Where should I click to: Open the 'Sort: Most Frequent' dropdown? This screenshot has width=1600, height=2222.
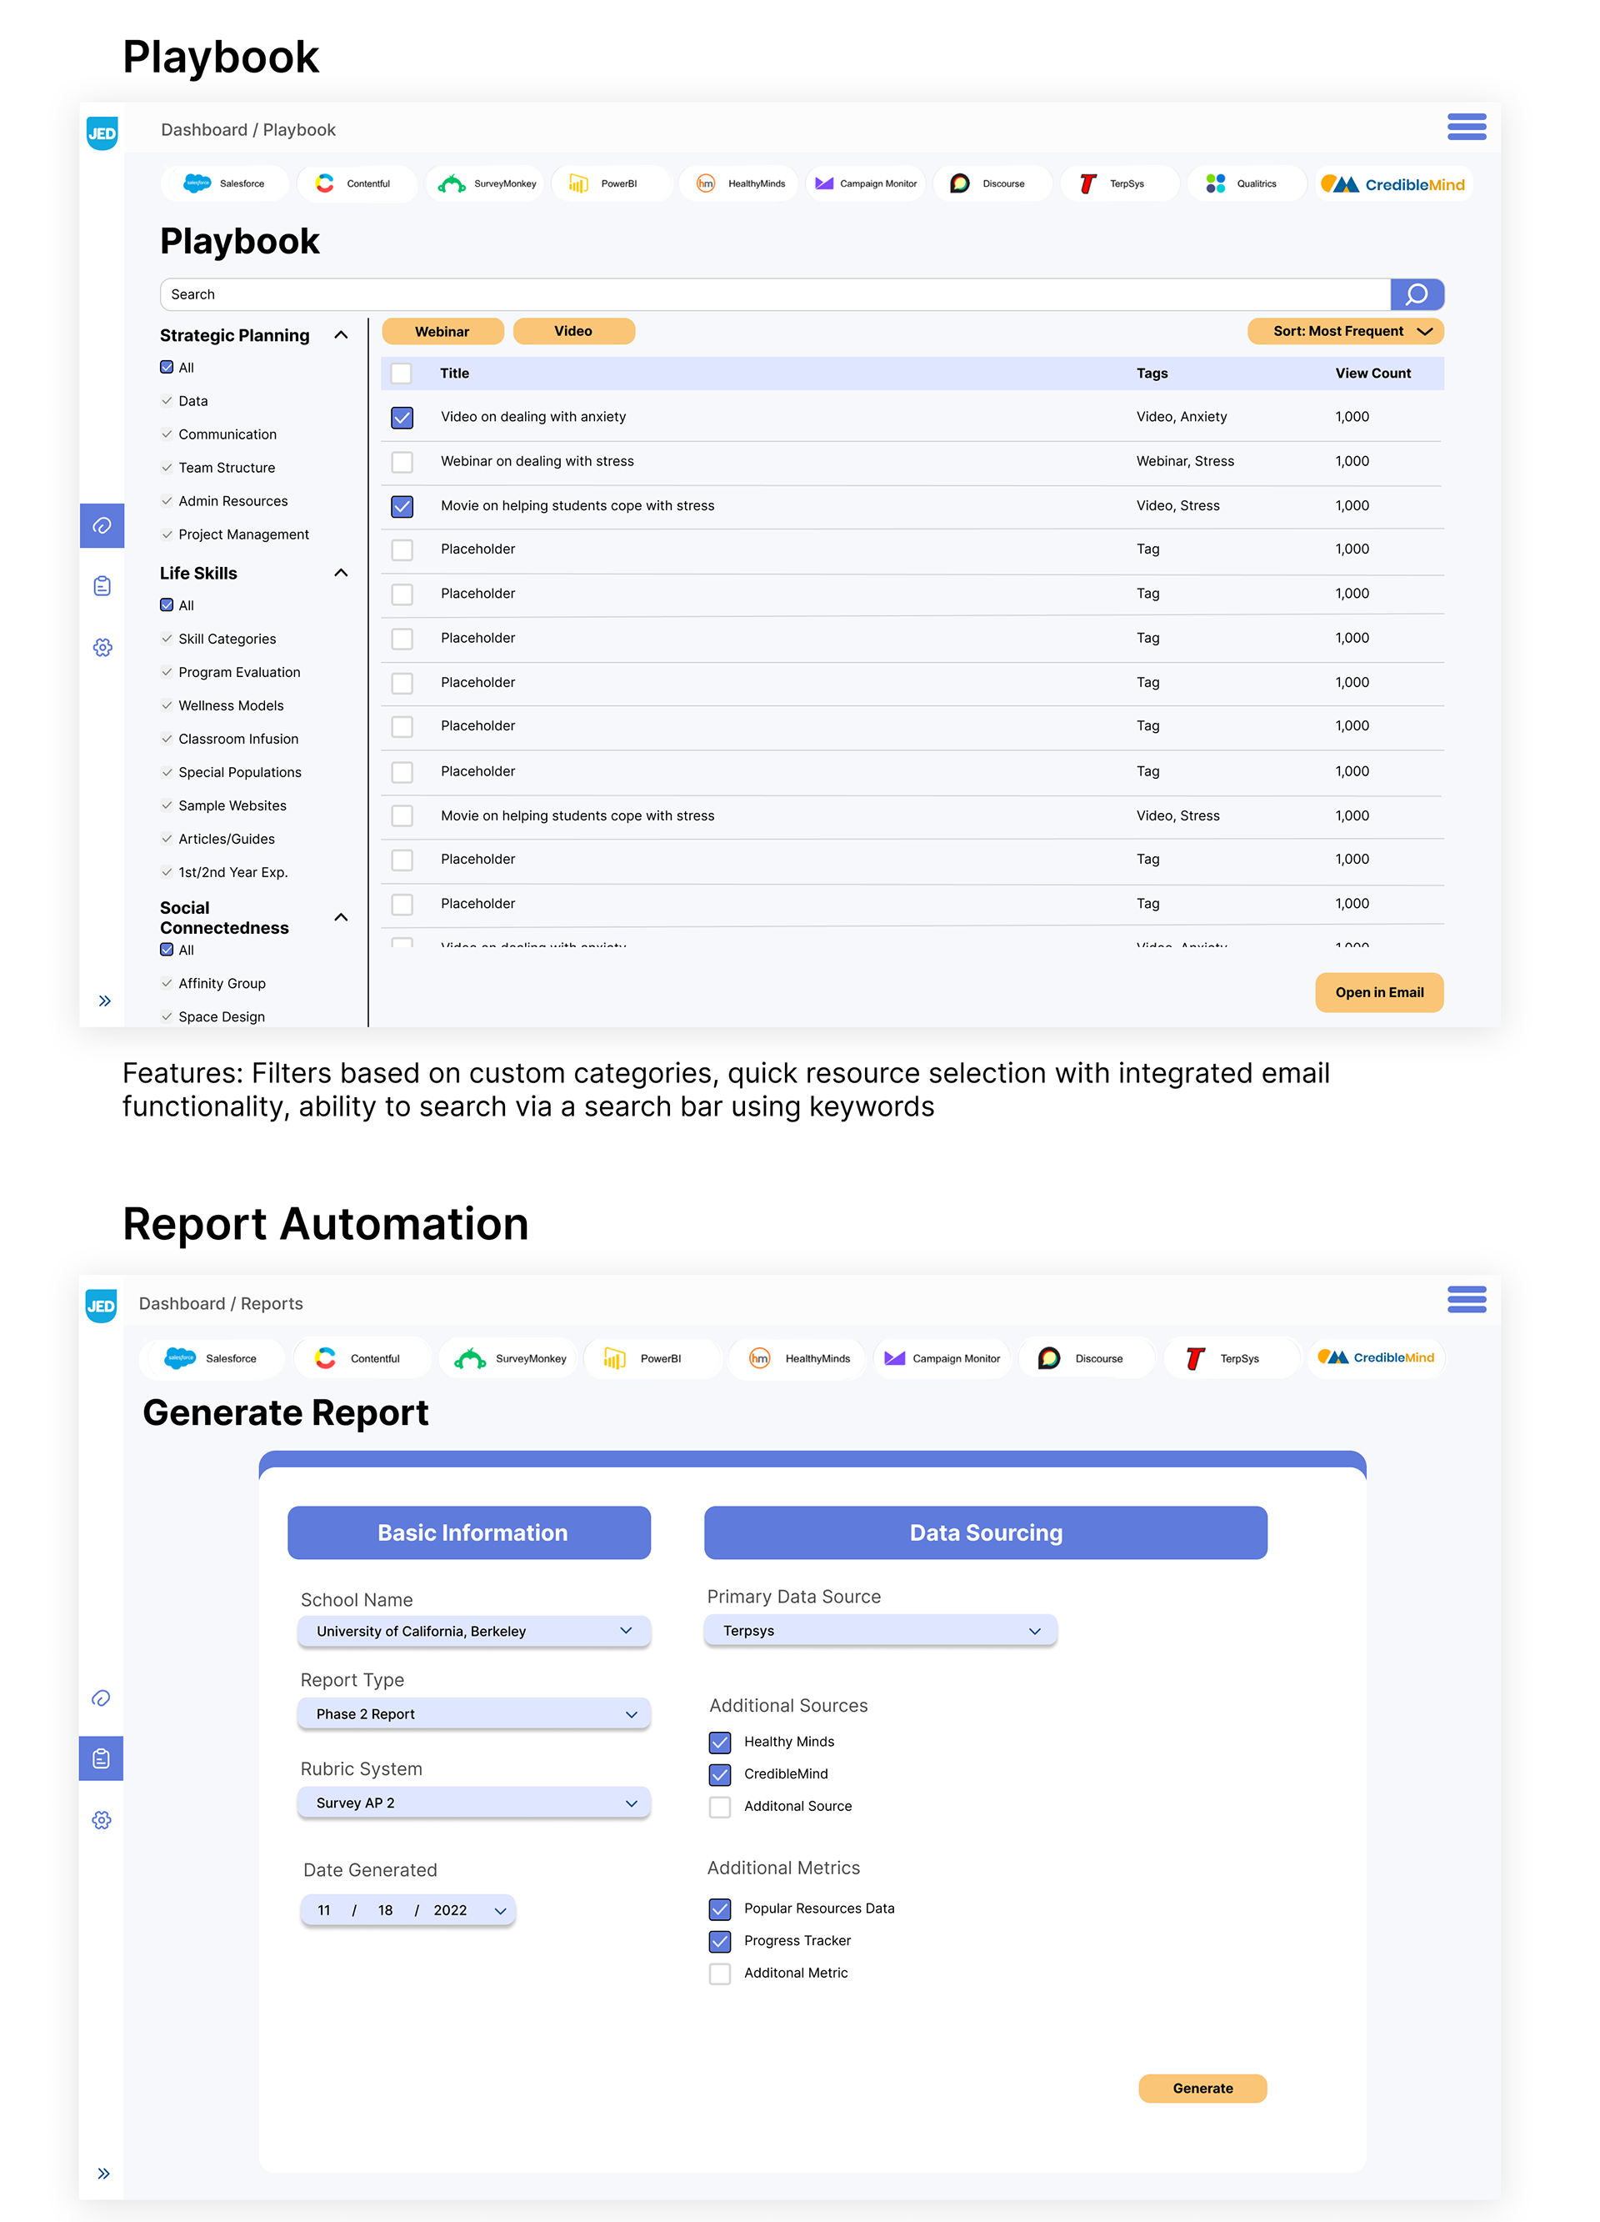click(x=1345, y=332)
